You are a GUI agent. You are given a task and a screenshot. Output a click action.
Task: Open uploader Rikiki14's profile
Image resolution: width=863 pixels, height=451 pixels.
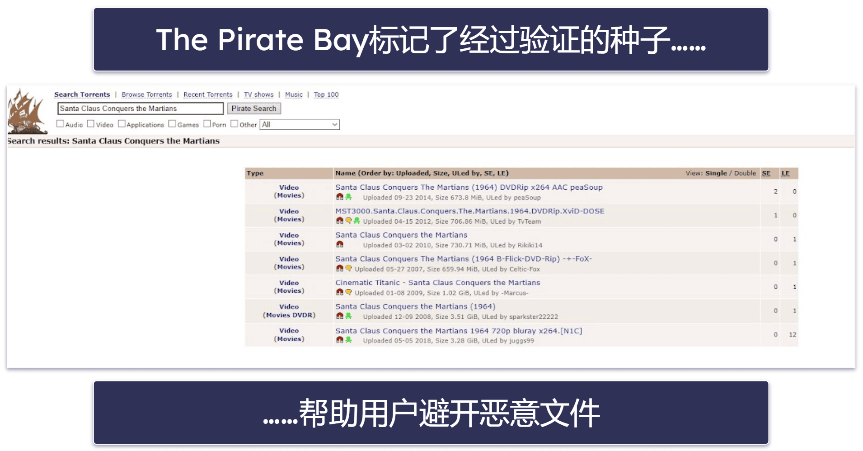(530, 245)
